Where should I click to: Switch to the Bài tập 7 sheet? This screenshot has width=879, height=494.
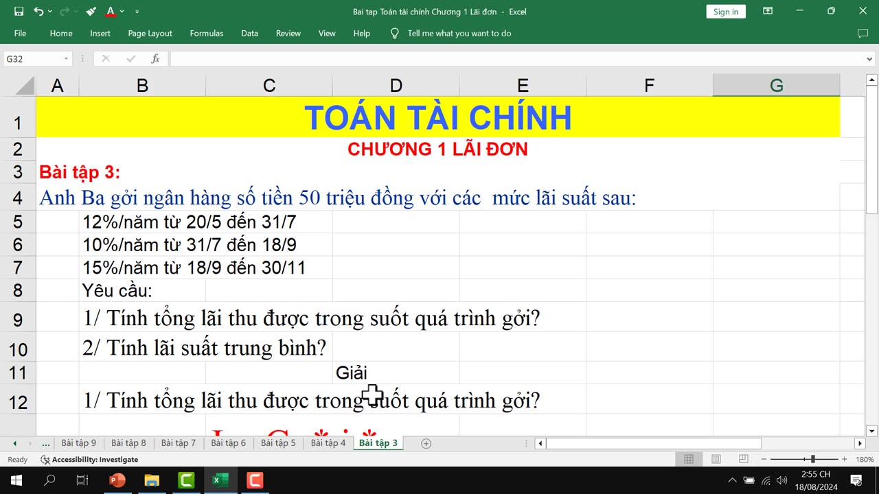click(179, 443)
